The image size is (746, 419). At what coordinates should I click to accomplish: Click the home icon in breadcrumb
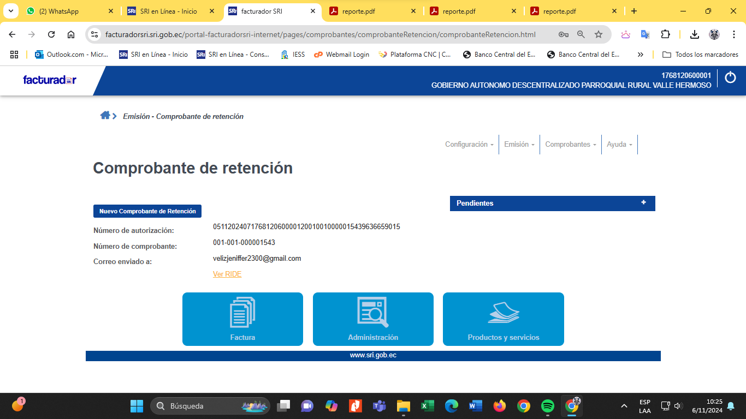tap(105, 116)
